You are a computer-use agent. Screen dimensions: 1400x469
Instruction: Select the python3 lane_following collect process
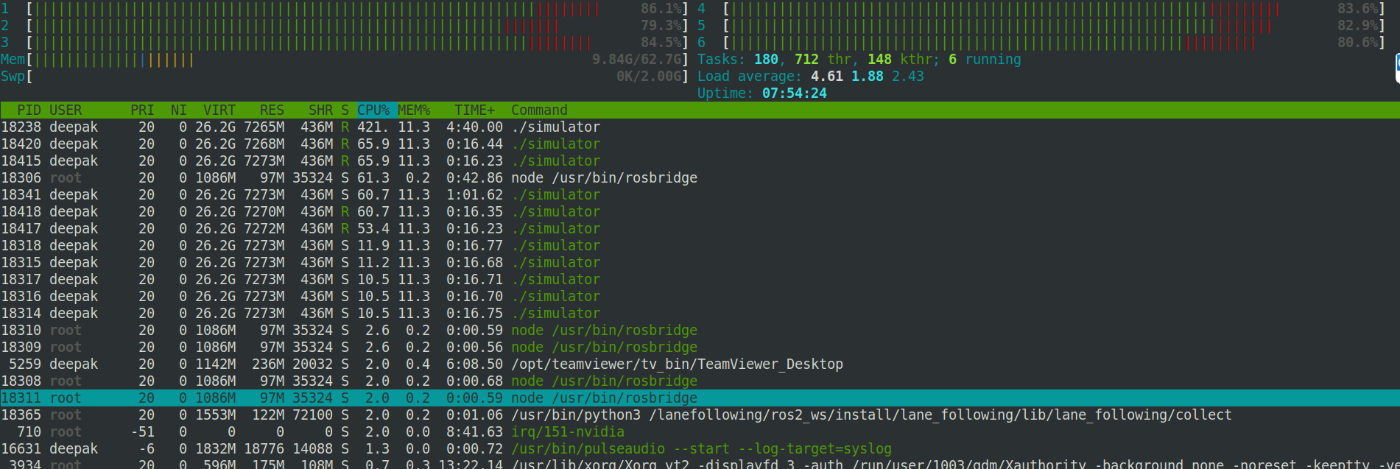point(700,415)
